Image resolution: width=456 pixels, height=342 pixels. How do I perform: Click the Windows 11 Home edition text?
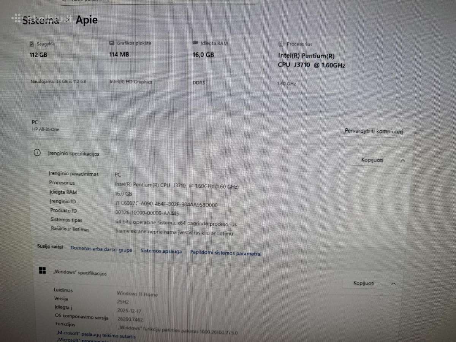[x=137, y=294]
